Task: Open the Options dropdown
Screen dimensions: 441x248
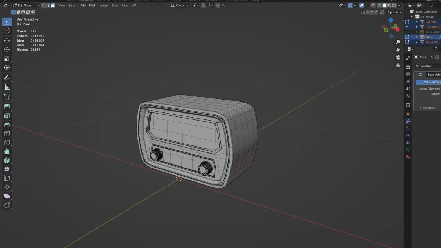Action: pos(394,12)
